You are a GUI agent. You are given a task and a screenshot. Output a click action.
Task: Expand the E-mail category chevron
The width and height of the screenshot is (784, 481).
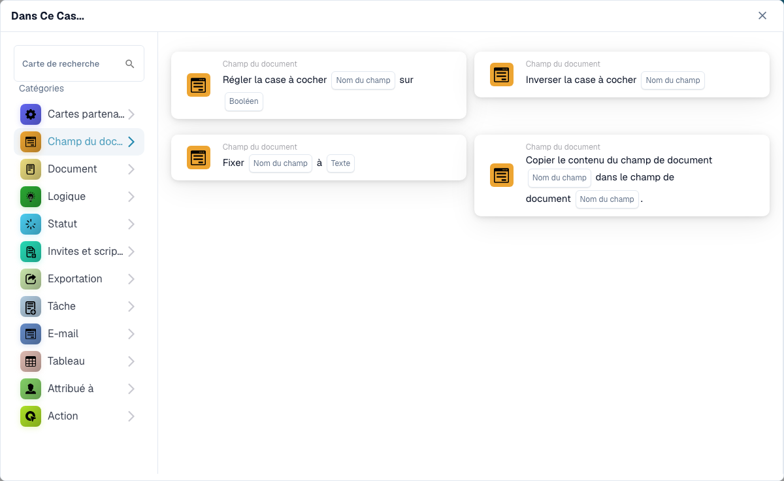coord(131,334)
